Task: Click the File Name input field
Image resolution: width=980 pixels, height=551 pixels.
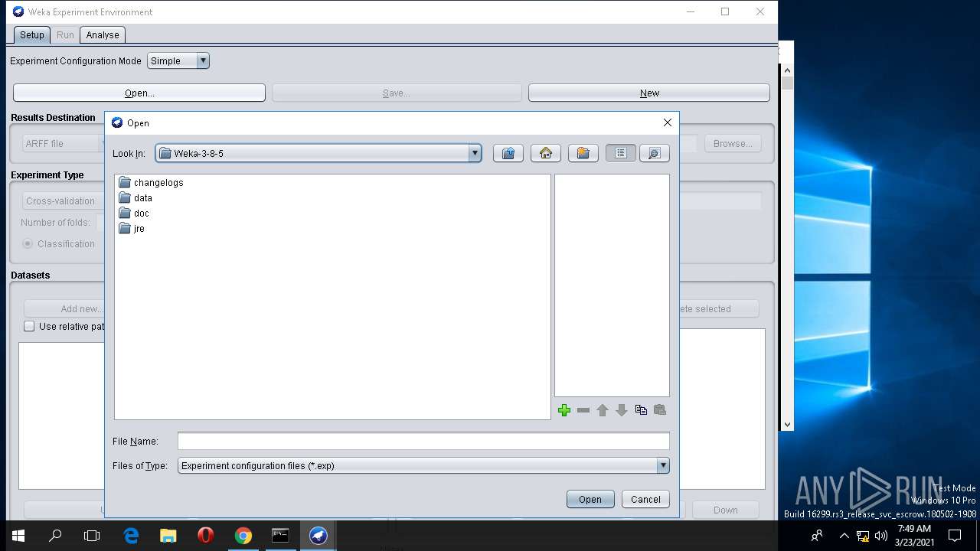Action: pos(423,441)
